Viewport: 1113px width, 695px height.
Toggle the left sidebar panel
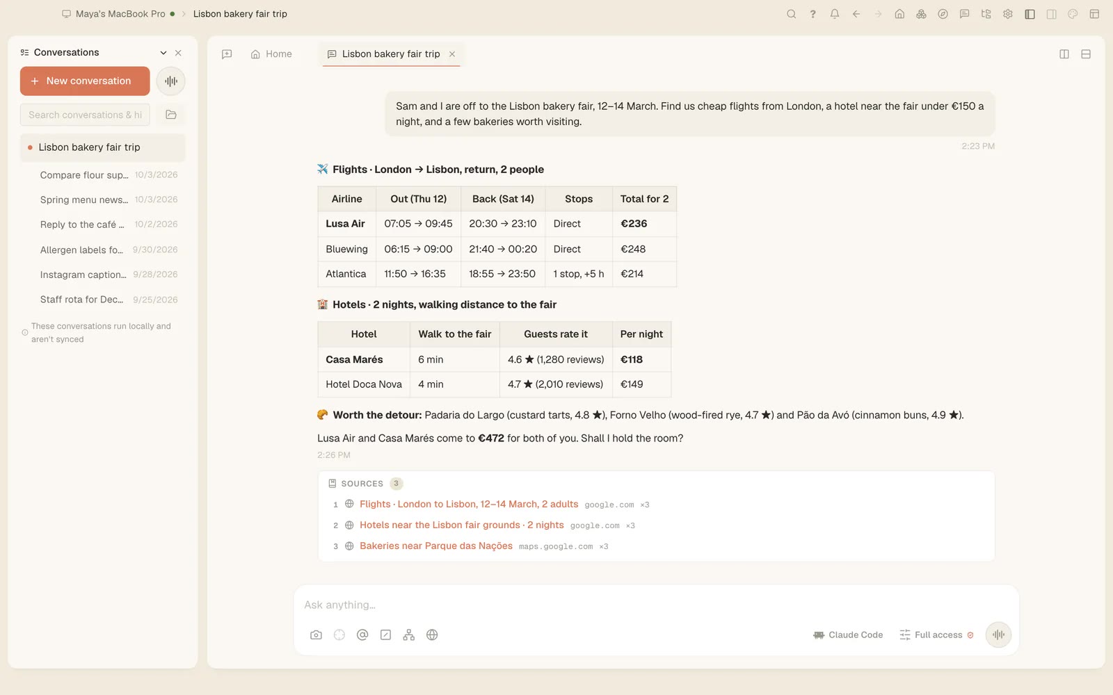(1030, 14)
